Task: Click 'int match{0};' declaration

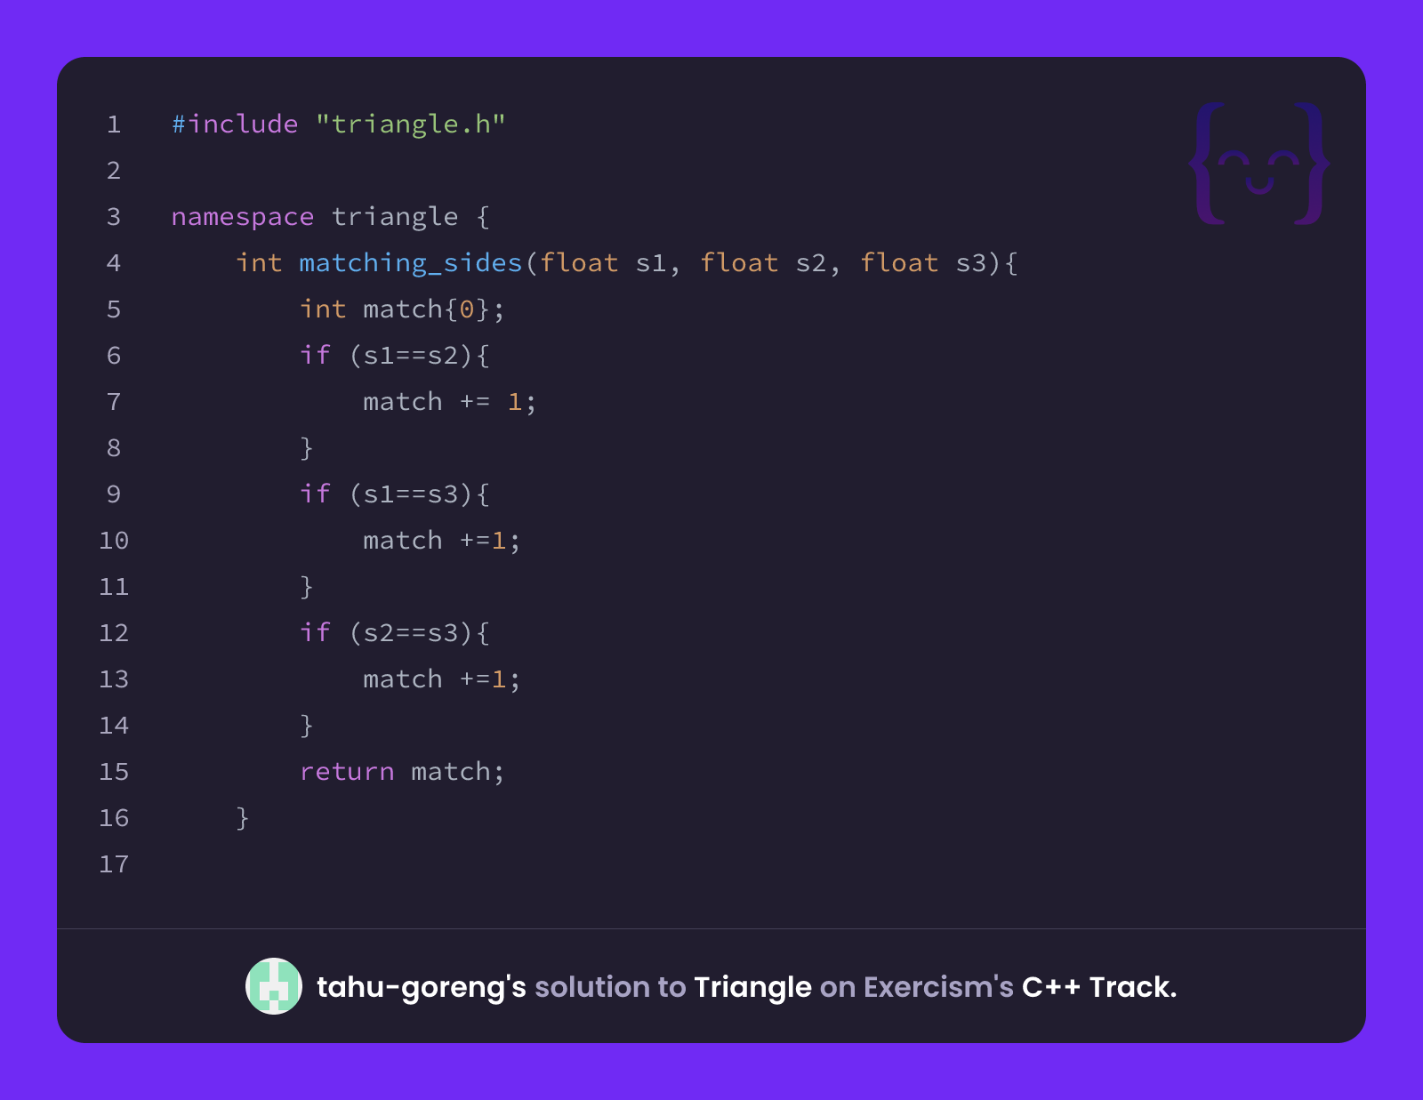Action: point(402,309)
